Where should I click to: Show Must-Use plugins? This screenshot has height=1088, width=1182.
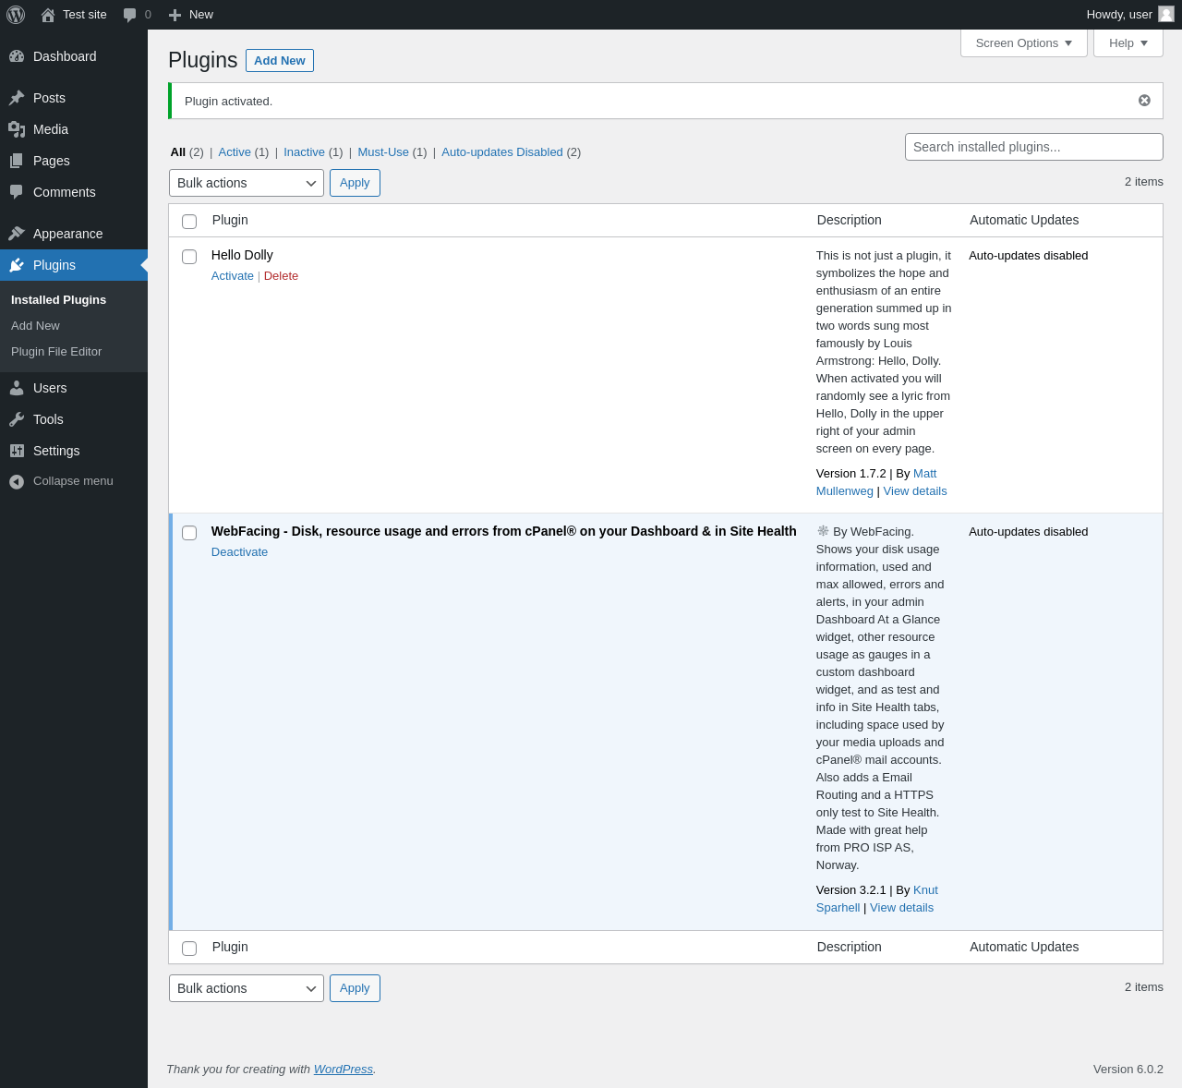383,152
